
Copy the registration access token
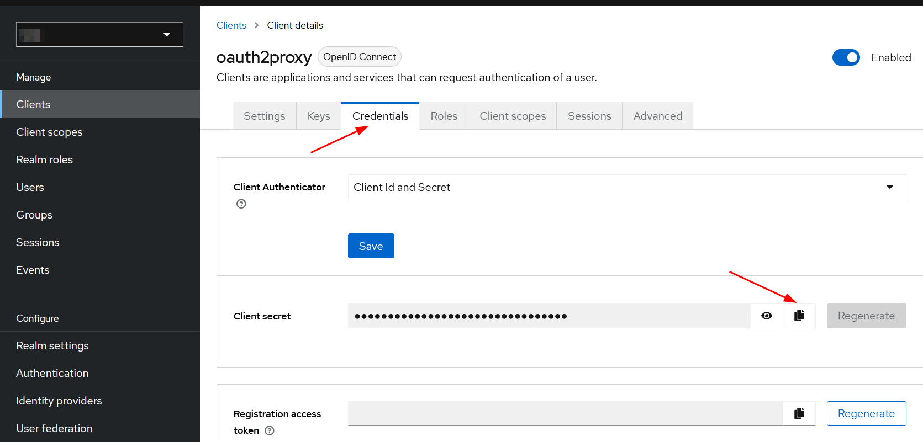pos(799,413)
